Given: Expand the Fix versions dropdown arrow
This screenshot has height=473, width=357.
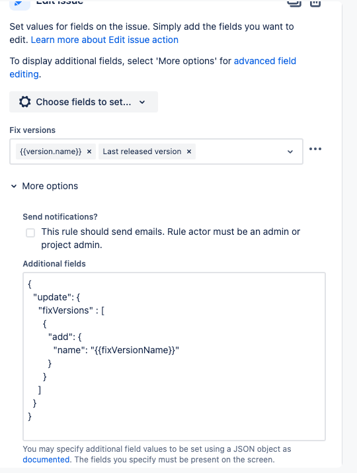Looking at the screenshot, I should [290, 151].
